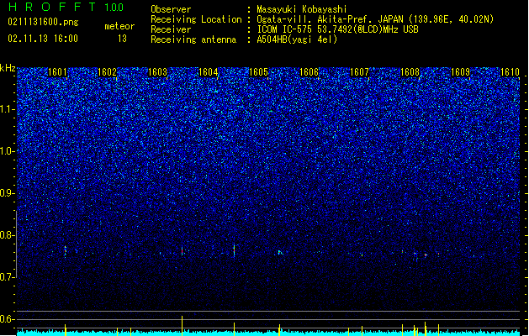This screenshot has width=529, height=336.
Task: Click the meteor label above the count
Action: coord(119,26)
